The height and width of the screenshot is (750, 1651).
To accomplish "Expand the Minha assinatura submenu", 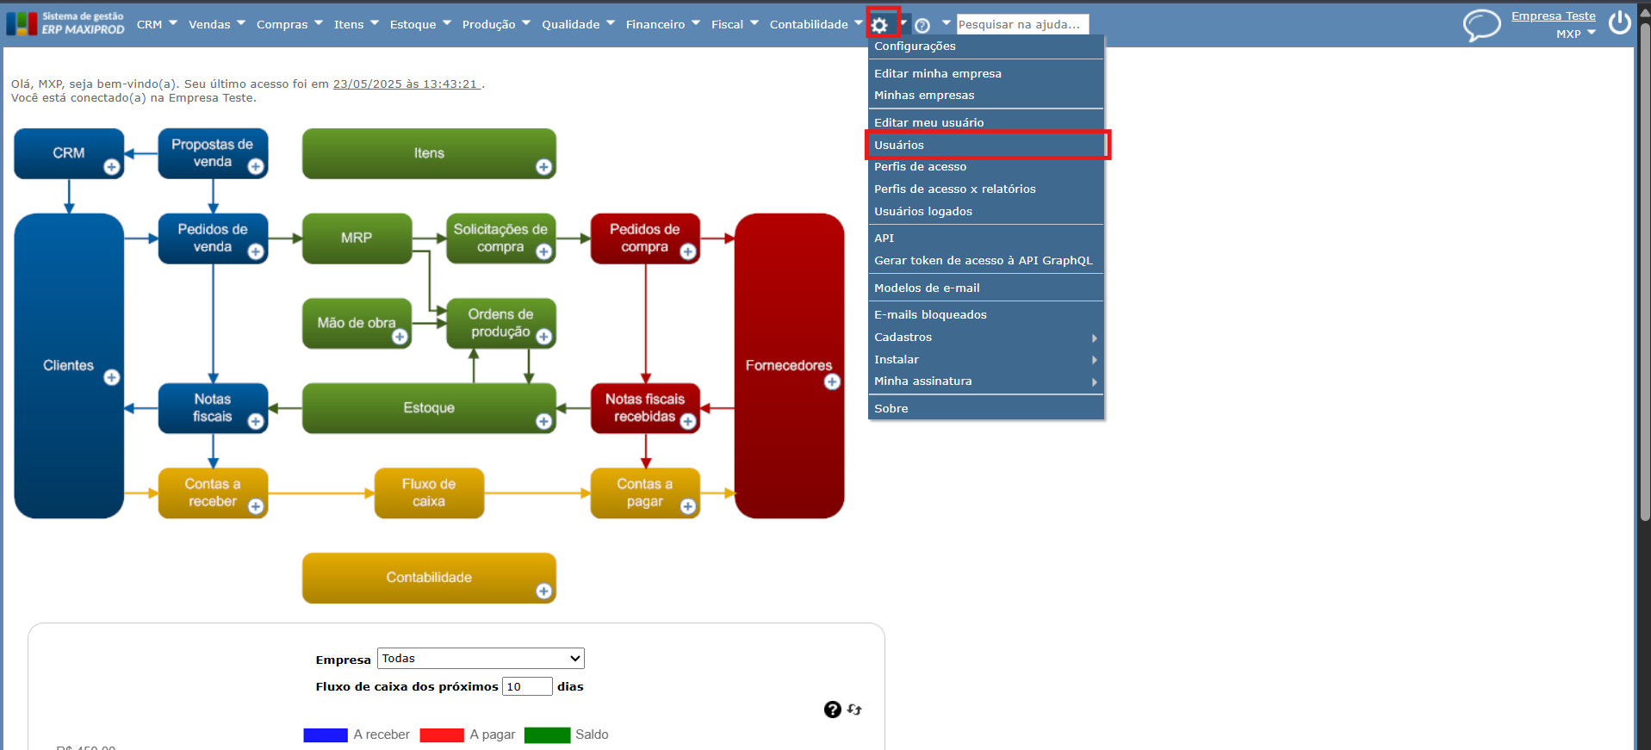I will coord(986,381).
